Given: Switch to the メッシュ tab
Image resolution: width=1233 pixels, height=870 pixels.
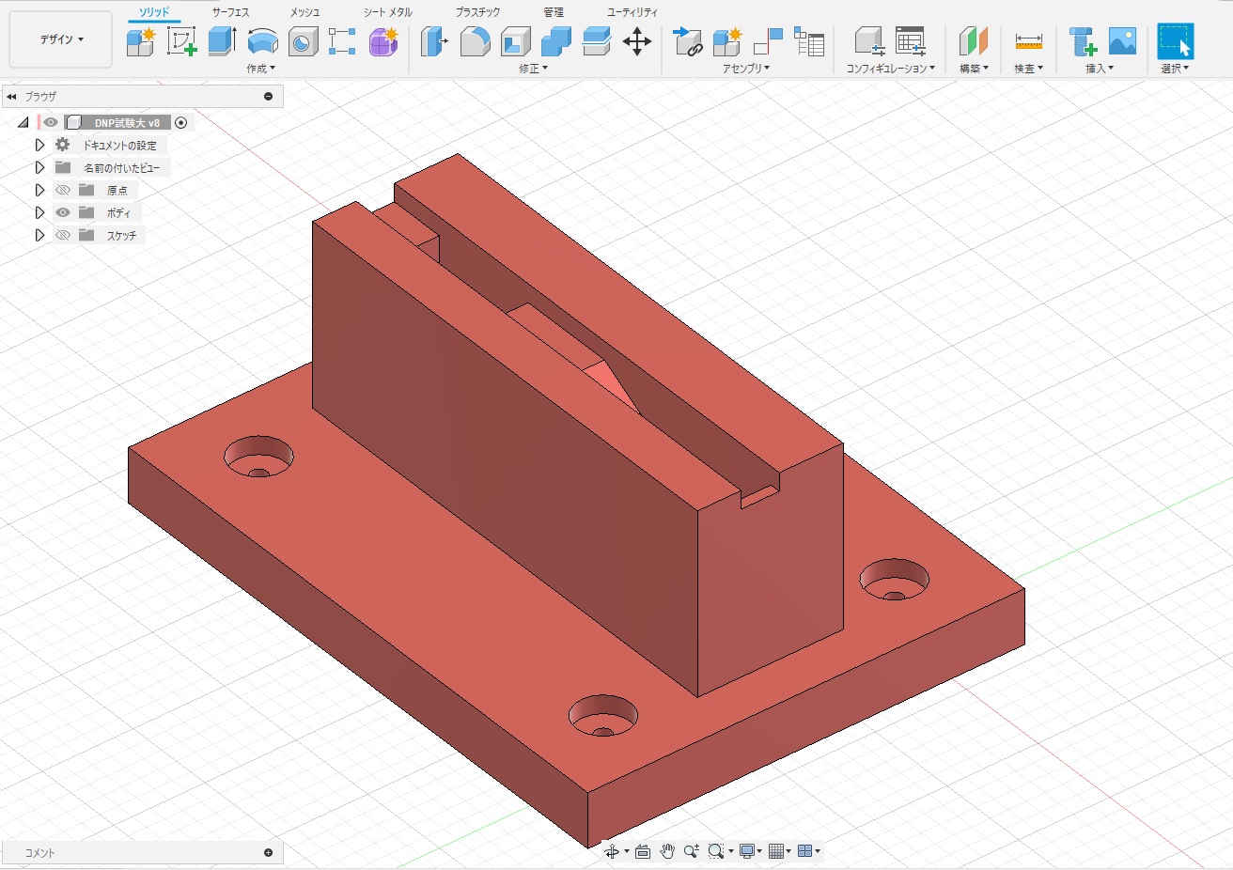Looking at the screenshot, I should (x=304, y=12).
